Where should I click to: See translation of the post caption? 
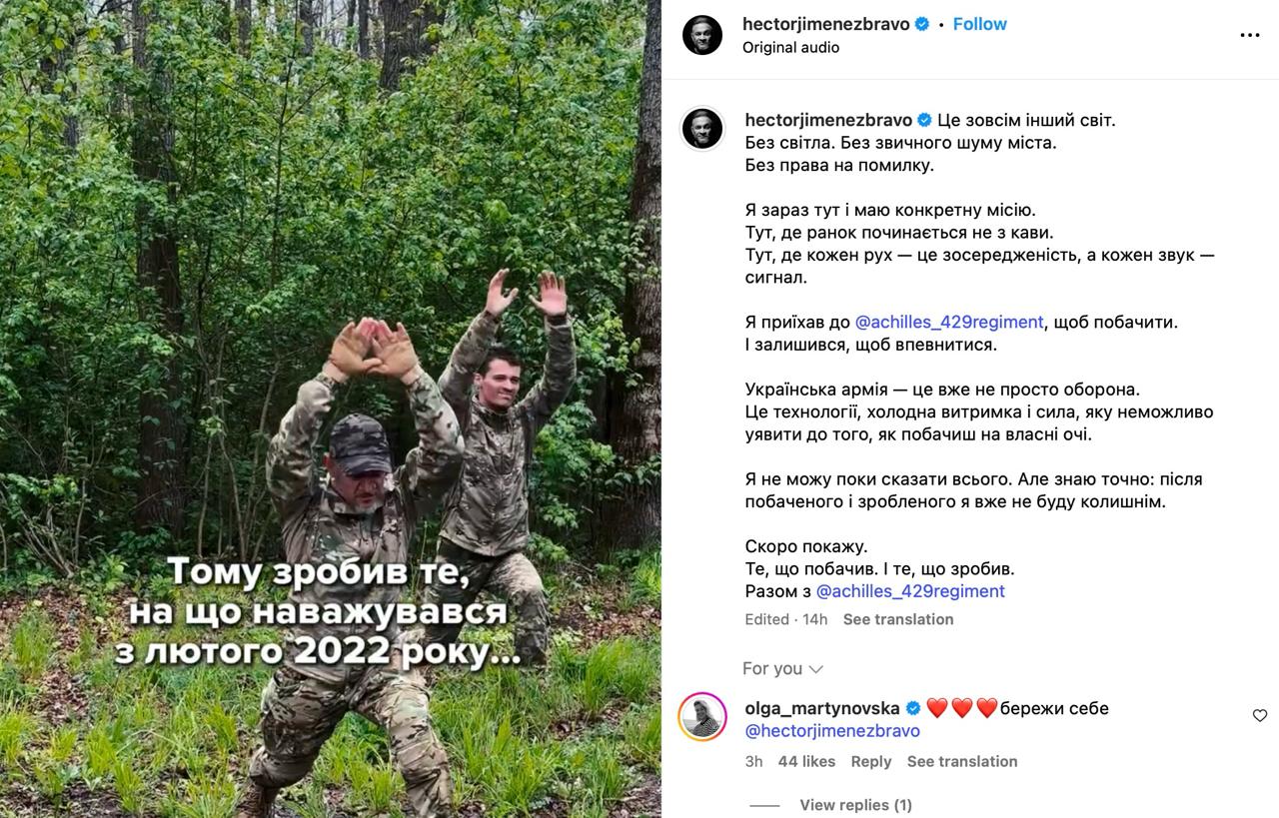(898, 619)
